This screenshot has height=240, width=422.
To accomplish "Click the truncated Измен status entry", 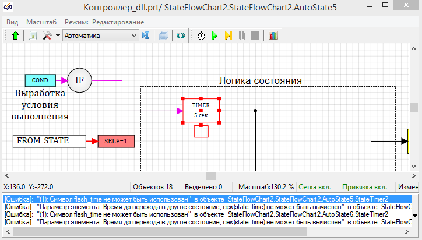I will click(x=408, y=187).
